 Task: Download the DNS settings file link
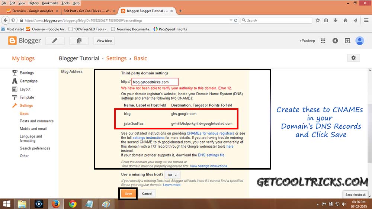tap(211, 155)
